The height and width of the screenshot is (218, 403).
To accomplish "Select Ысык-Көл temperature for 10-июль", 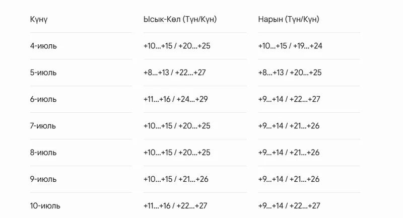I will point(175,206).
